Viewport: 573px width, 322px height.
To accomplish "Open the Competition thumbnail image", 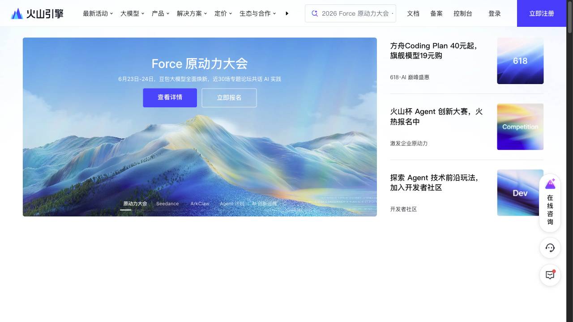I will point(520,127).
